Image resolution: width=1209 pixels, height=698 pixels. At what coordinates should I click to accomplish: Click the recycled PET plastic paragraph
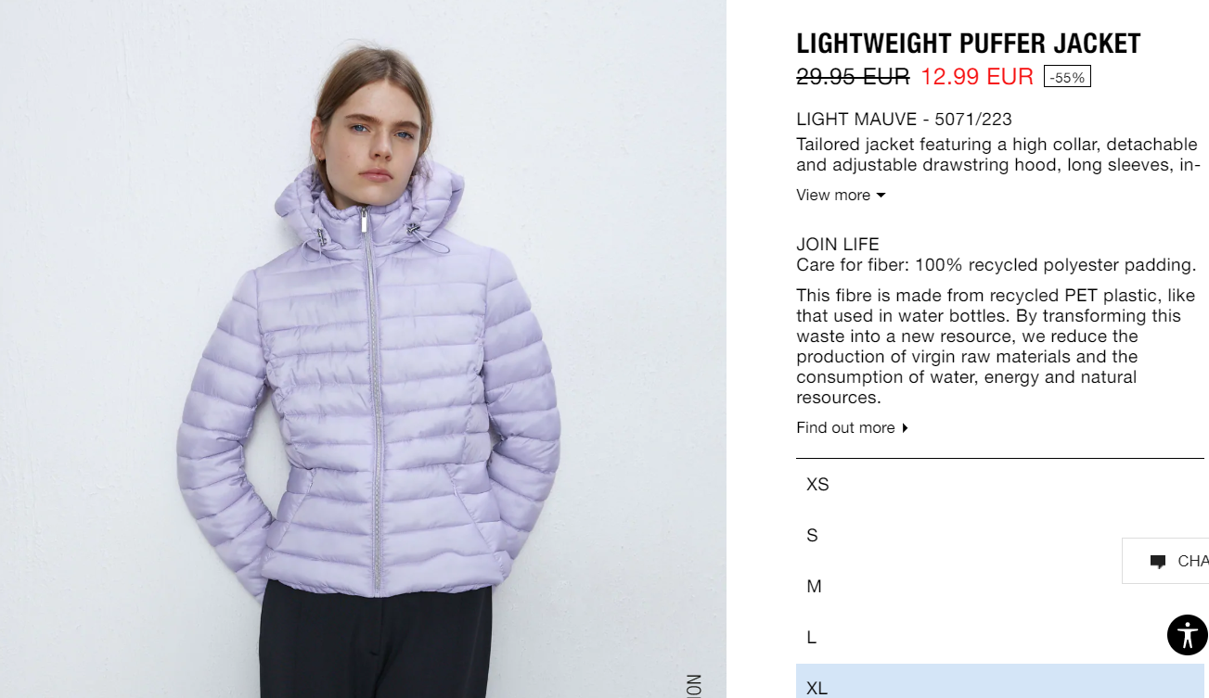(996, 347)
